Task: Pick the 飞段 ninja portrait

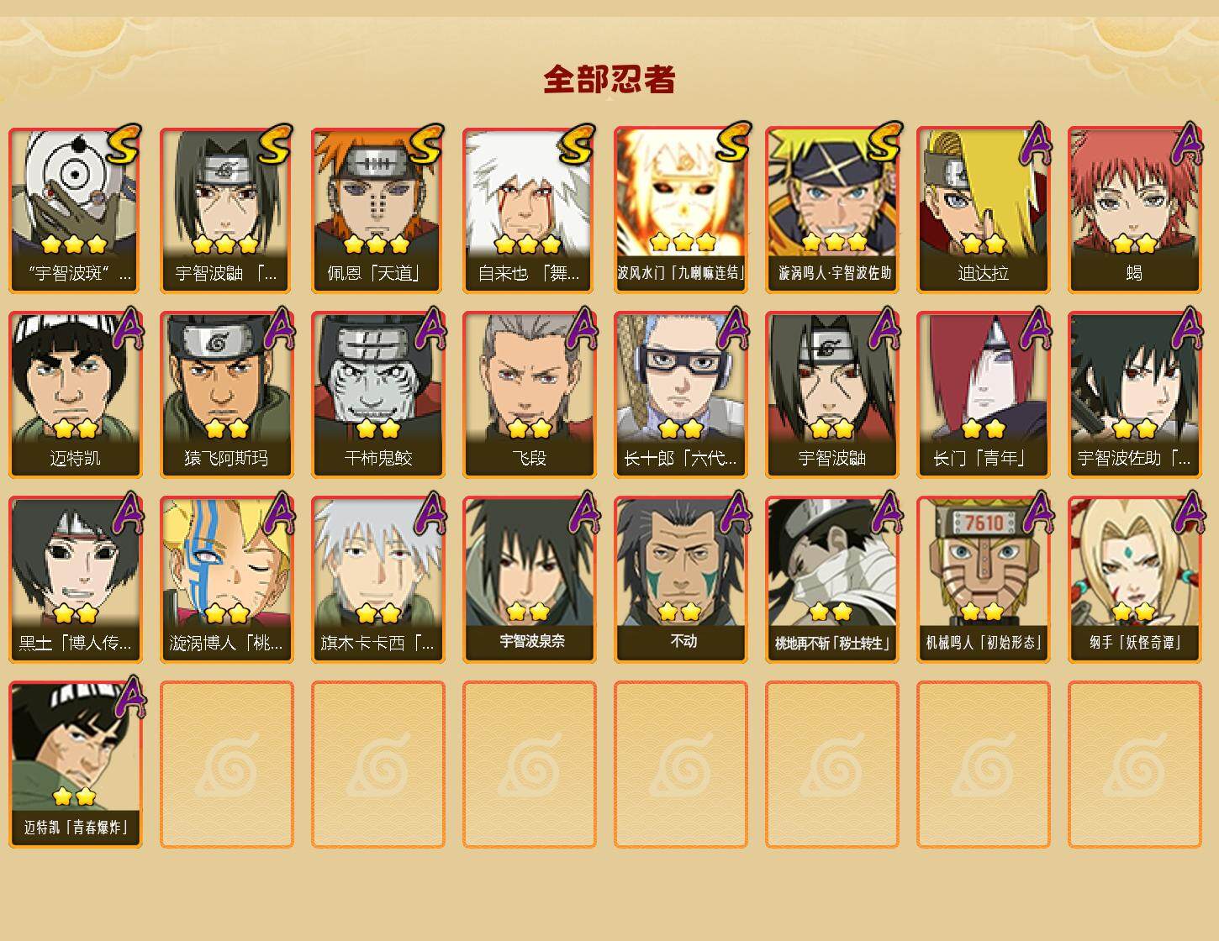Action: point(530,395)
